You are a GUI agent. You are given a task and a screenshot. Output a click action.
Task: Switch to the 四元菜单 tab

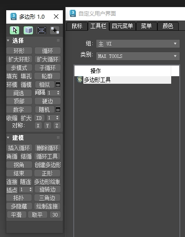coord(123,26)
